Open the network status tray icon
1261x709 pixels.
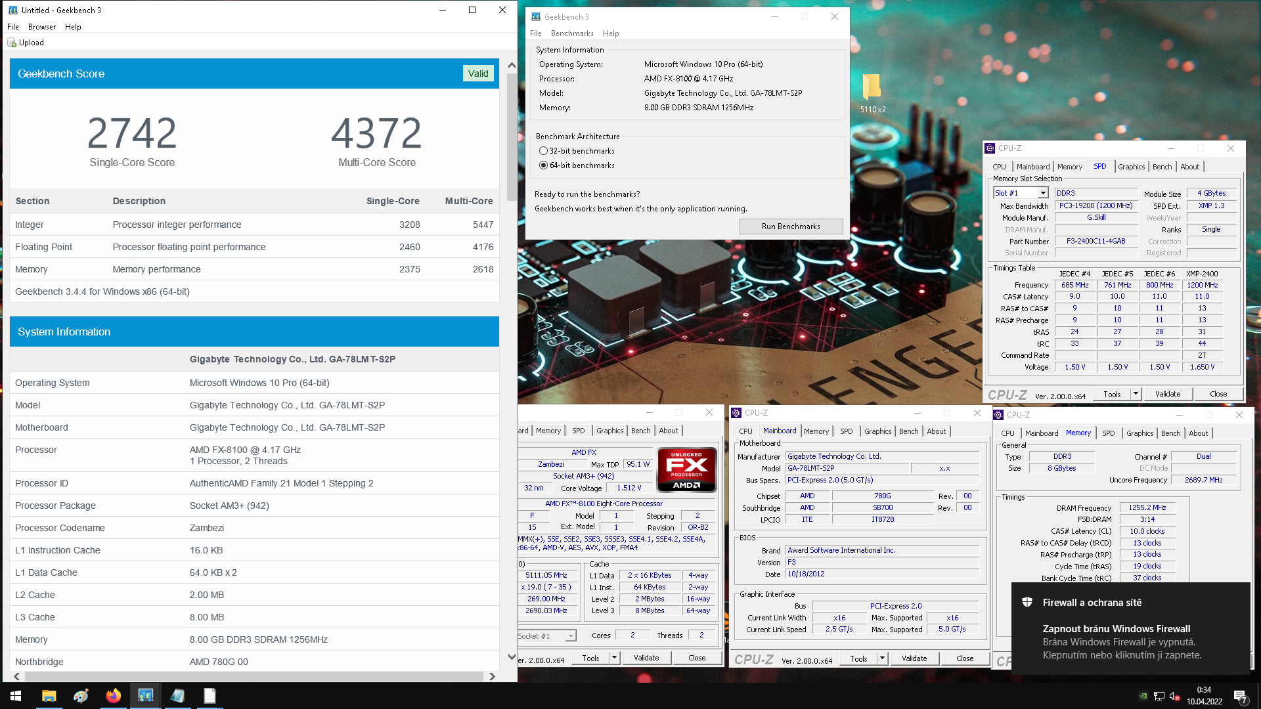pos(1159,696)
